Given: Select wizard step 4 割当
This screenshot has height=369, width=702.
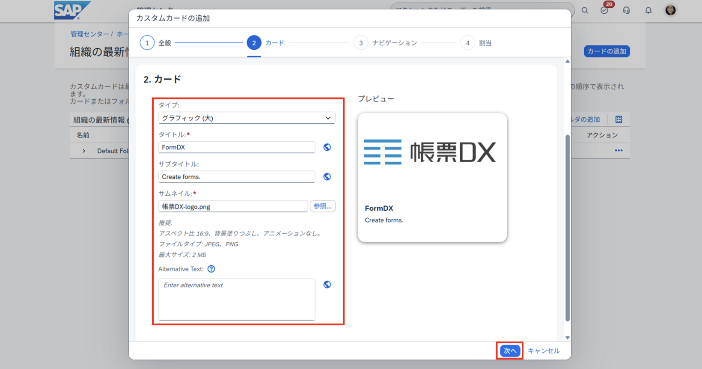Looking at the screenshot, I should pos(467,43).
